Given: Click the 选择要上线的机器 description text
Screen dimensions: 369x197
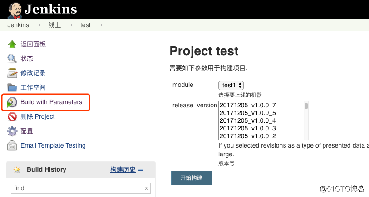Looking at the screenshot, I should 240,95.
